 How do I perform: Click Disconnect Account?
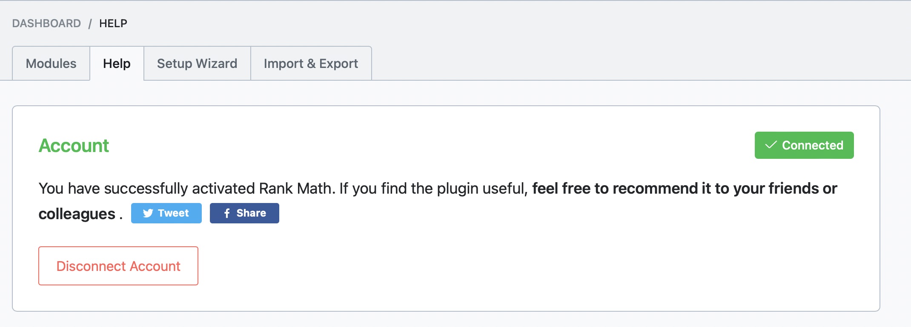[x=118, y=265]
